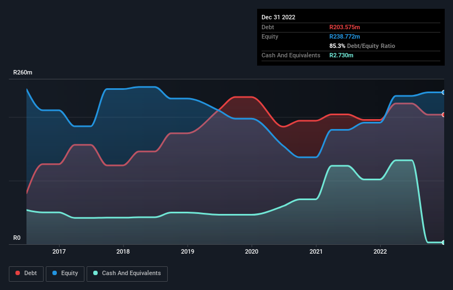Click the Debt label in tooltip
The width and height of the screenshot is (453, 290).
click(x=268, y=27)
